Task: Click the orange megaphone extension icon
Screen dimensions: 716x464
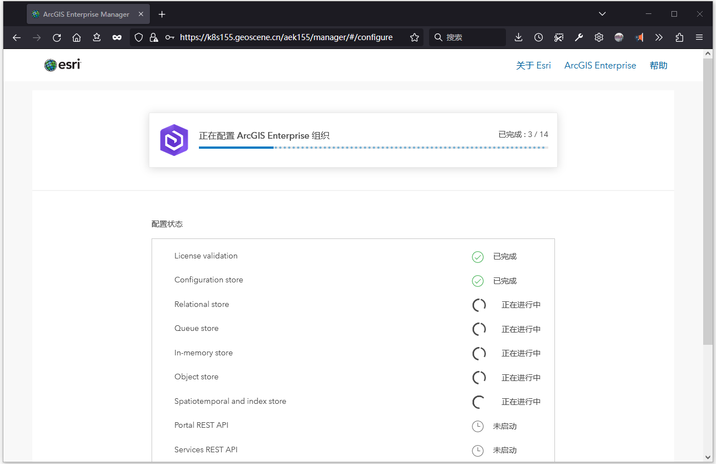Action: (x=639, y=37)
